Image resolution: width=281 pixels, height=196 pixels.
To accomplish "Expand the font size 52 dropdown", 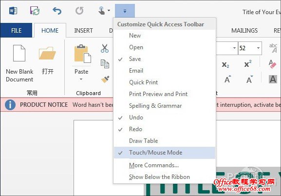I will pyautogui.click(x=258, y=48).
